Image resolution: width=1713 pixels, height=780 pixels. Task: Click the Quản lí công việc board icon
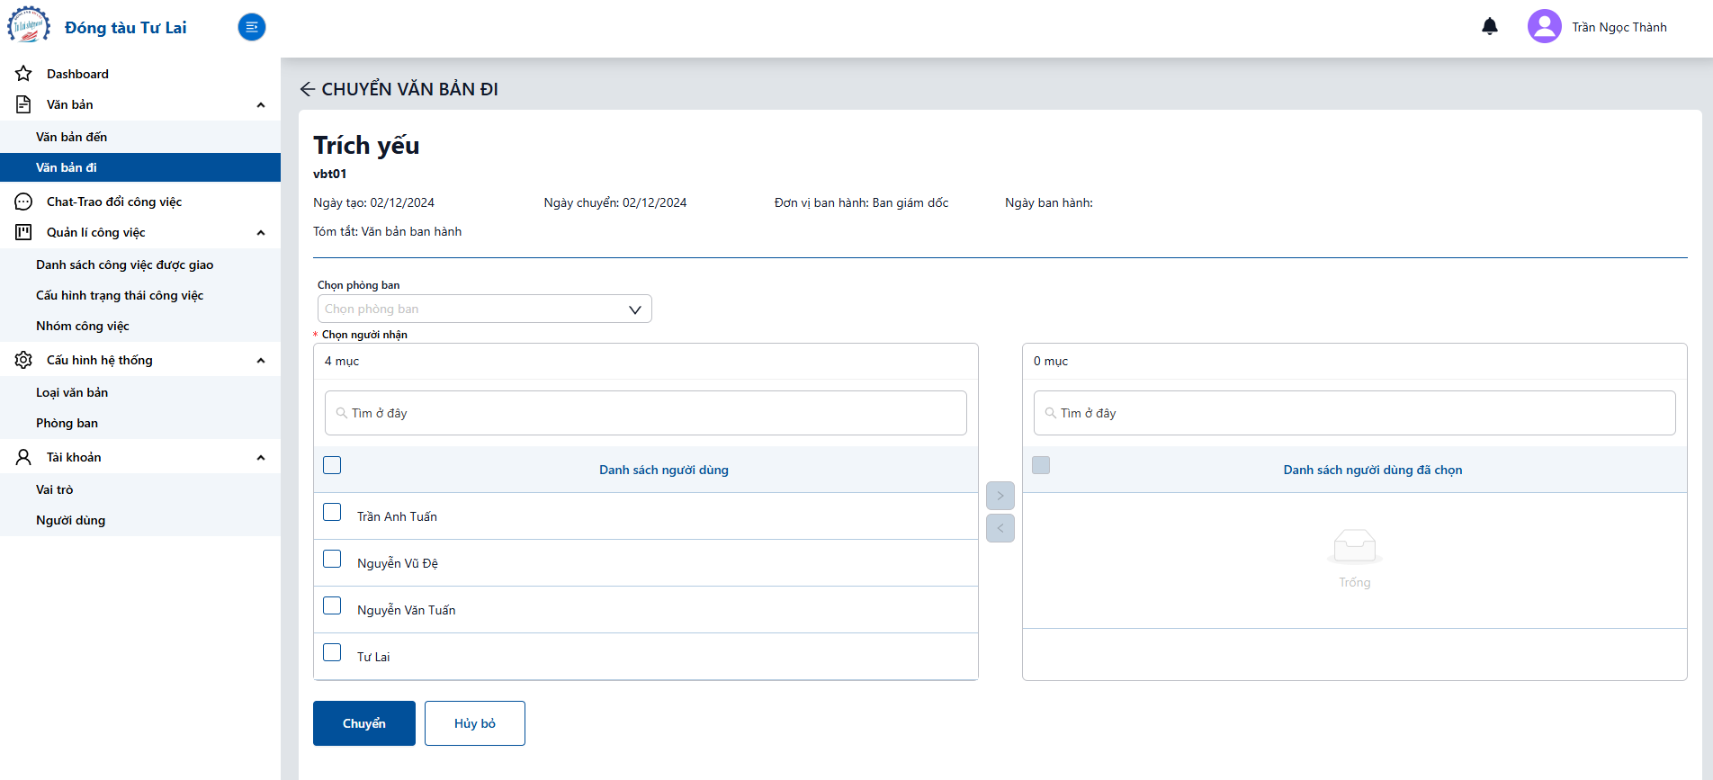[x=23, y=232]
